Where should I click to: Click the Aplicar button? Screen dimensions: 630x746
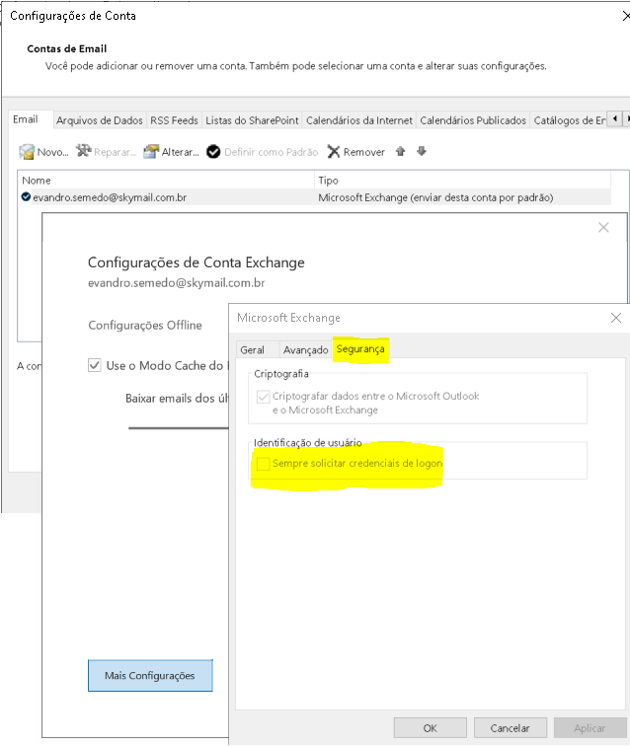590,728
